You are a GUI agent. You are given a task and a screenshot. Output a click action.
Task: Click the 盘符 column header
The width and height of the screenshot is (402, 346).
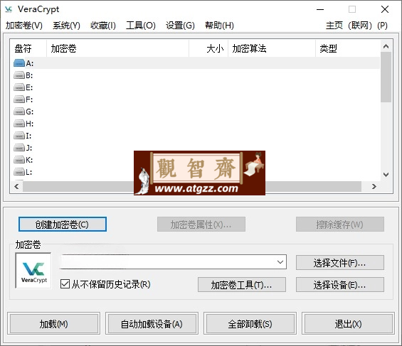click(28, 48)
